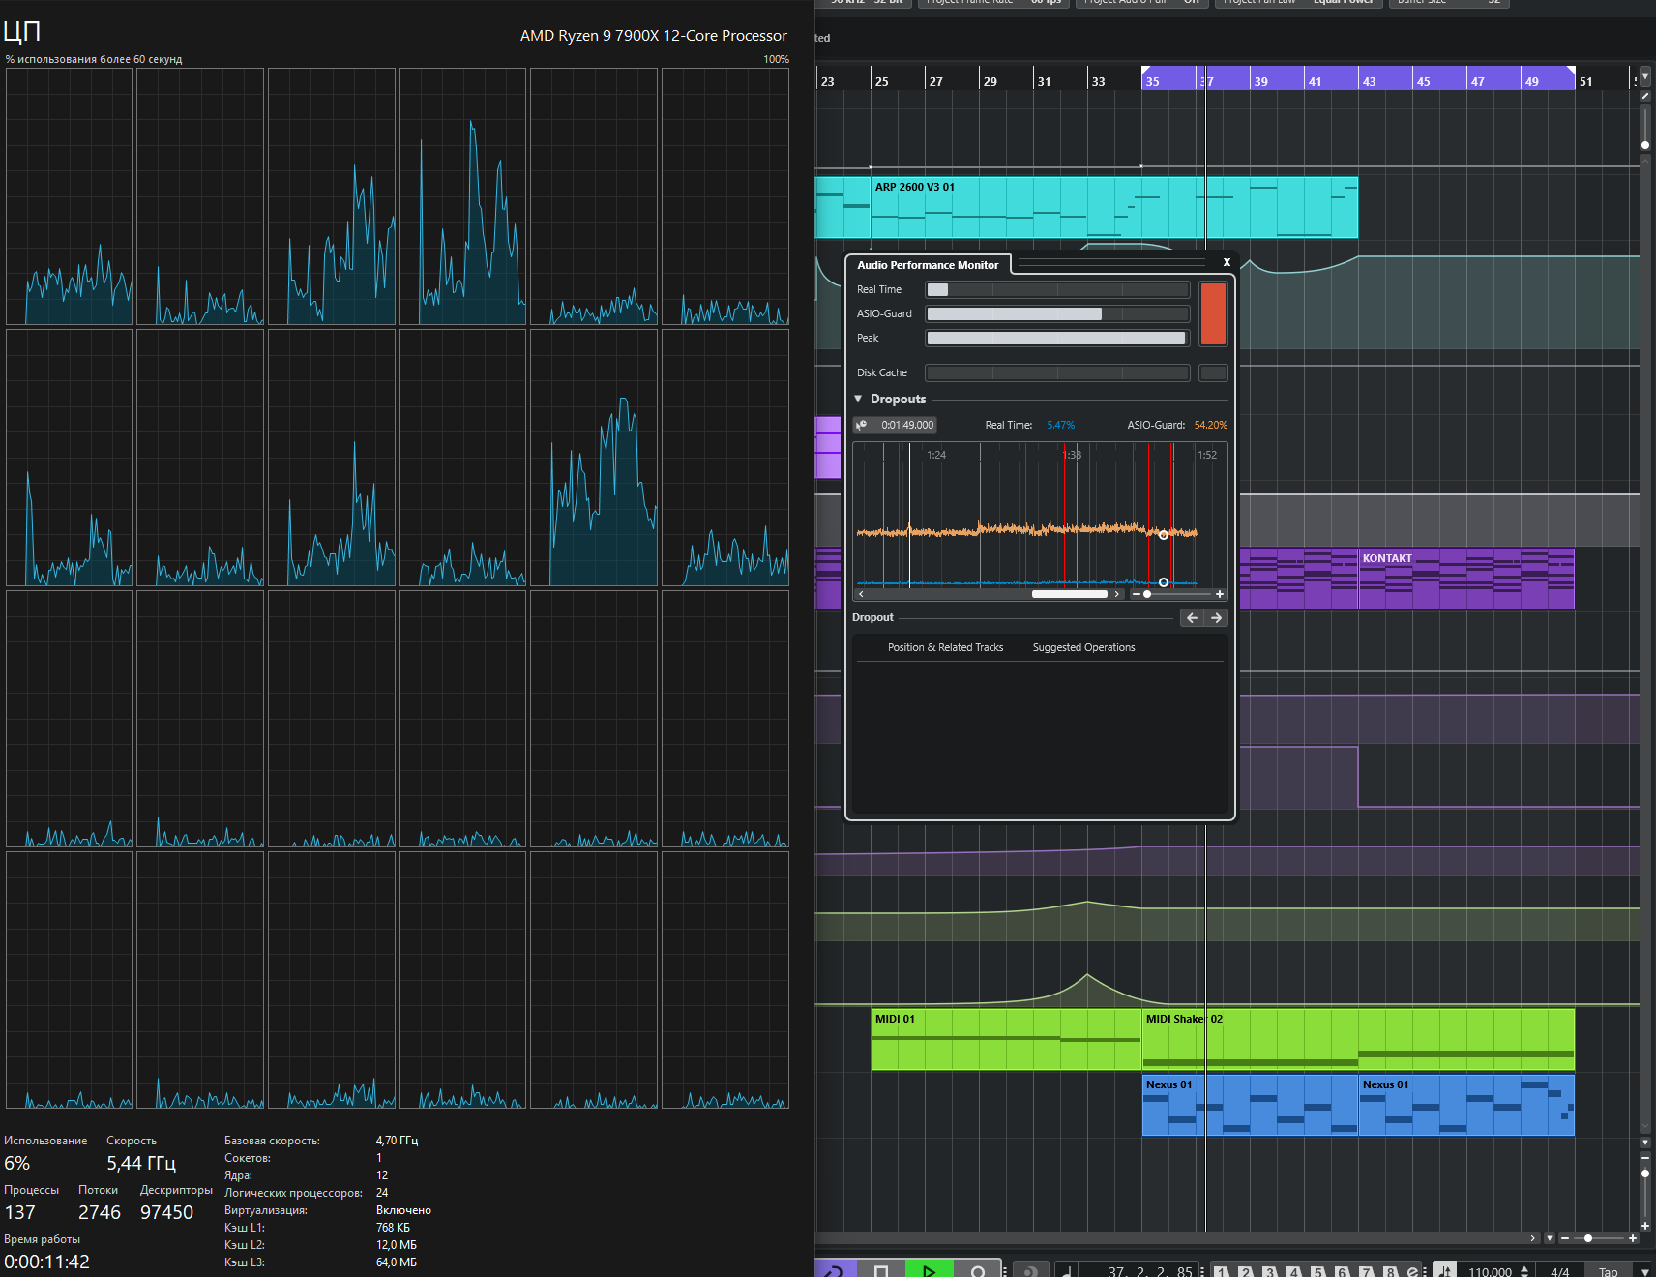
Task: Click the Record transport button
Action: click(x=978, y=1269)
